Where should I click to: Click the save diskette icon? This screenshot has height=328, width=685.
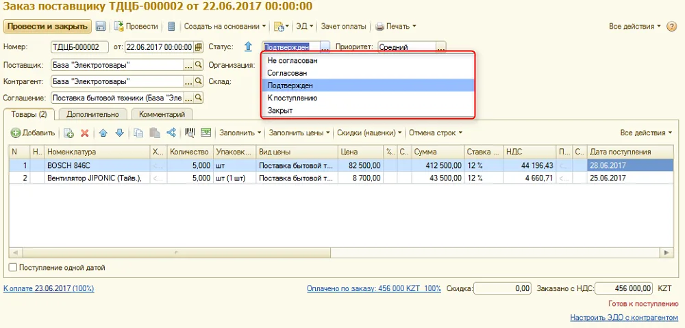101,26
